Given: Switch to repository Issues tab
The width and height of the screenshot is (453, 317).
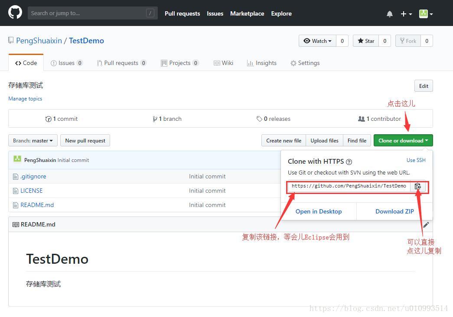Looking at the screenshot, I should [66, 63].
